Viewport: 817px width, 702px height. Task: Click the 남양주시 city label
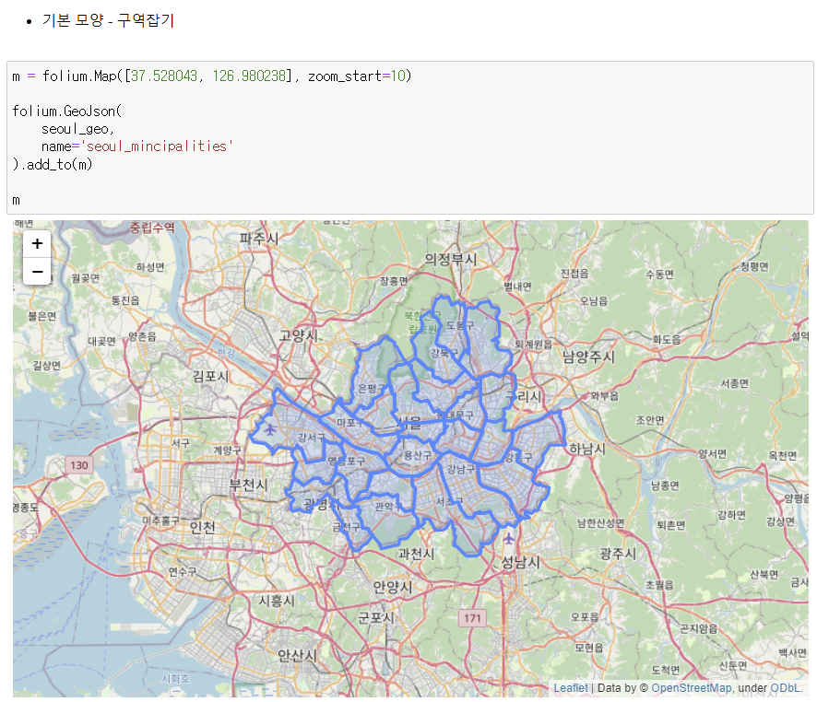coord(589,357)
